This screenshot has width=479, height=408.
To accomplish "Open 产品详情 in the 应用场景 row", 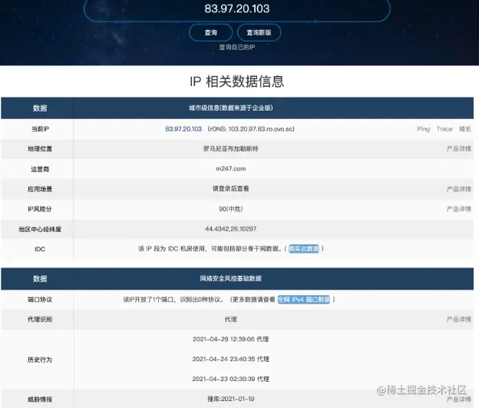I will click(458, 189).
